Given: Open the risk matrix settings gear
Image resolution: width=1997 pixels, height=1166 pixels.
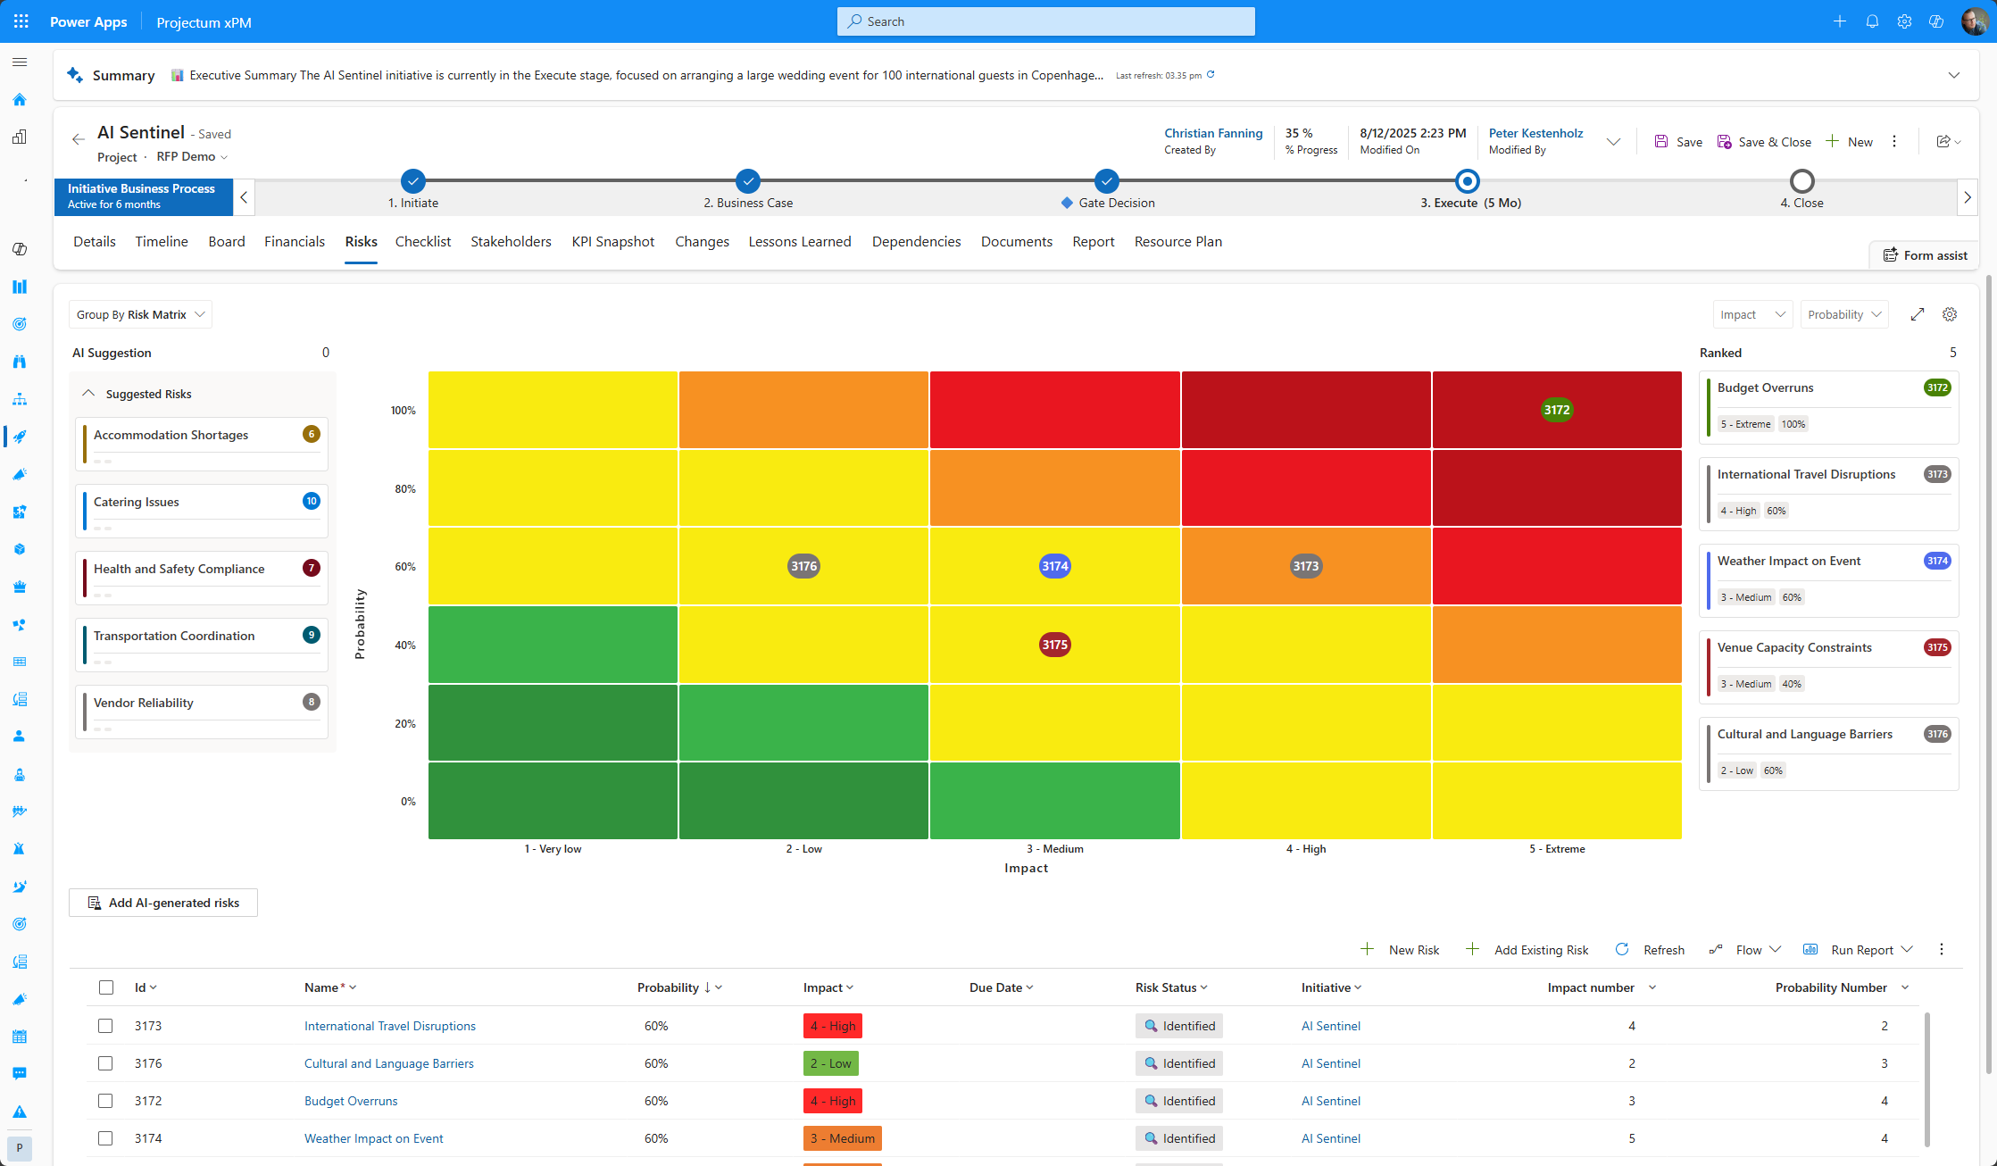Looking at the screenshot, I should [x=1950, y=314].
